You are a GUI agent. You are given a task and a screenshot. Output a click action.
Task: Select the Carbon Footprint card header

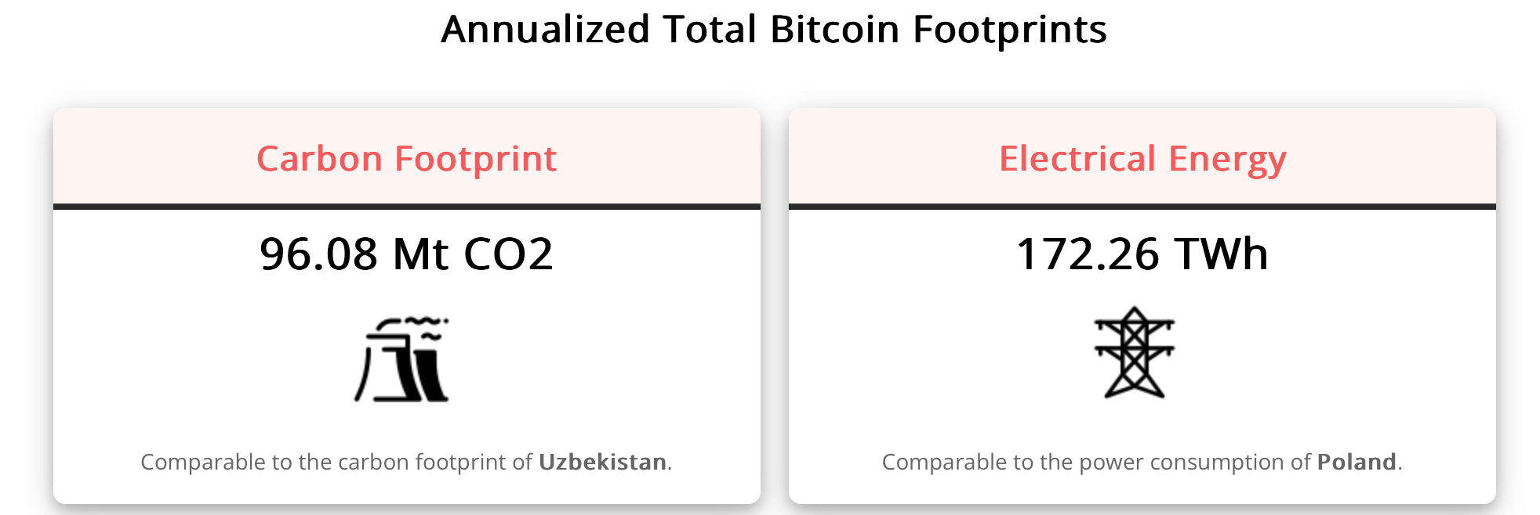pyautogui.click(x=407, y=157)
